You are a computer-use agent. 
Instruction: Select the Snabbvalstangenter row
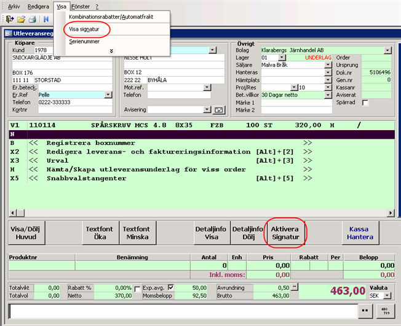click(x=202, y=178)
